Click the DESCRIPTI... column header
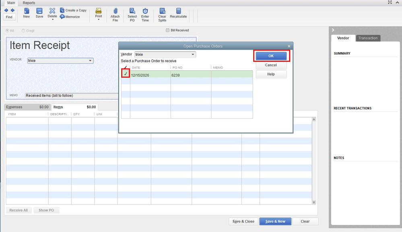Screen dimensions: 402x232 (60, 114)
